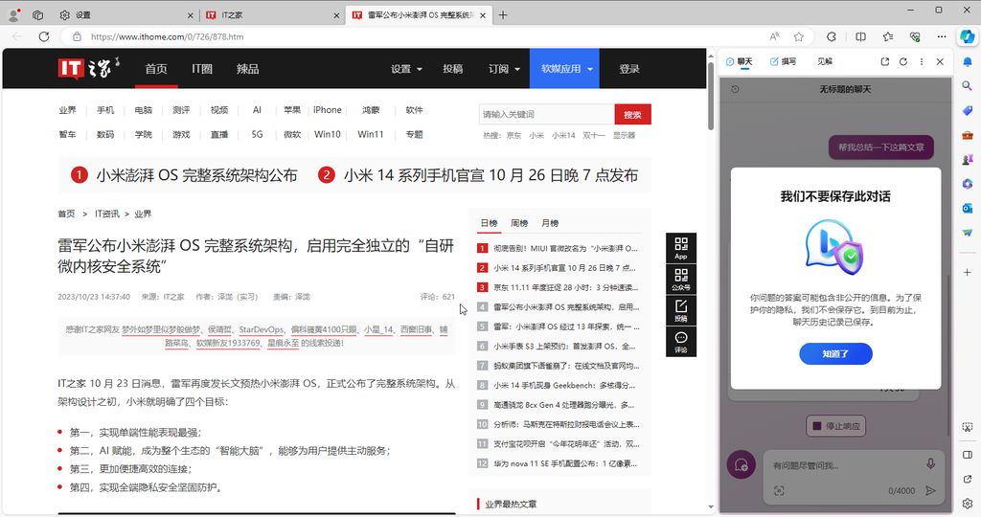The height and width of the screenshot is (517, 981).
Task: Click the 投稿 floating button
Action: 681,310
